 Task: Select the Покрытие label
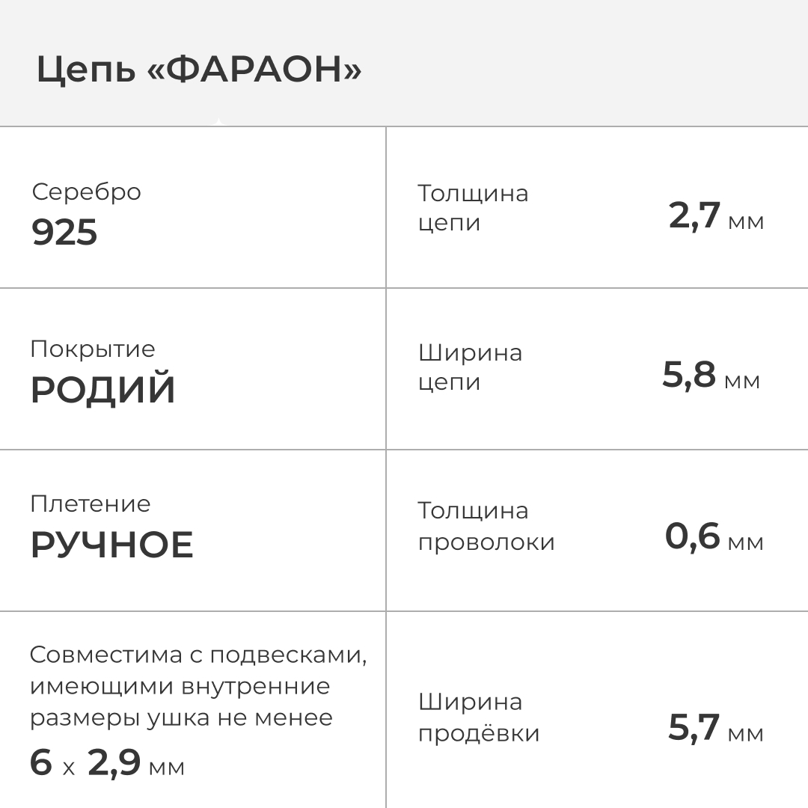tap(93, 349)
